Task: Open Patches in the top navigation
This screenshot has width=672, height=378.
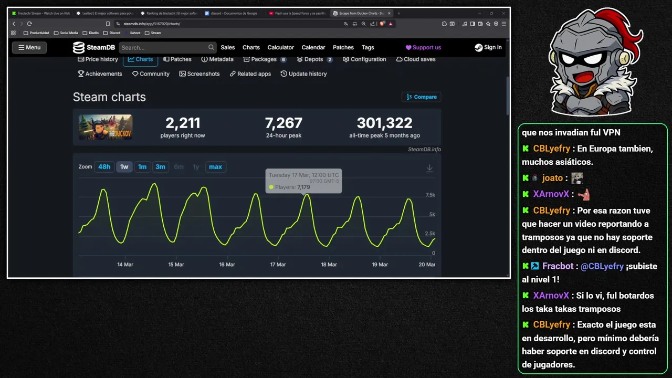Action: (343, 47)
